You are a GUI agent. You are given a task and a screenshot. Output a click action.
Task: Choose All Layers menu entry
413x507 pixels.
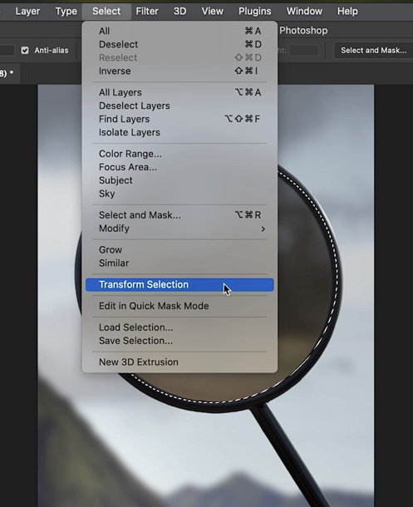(179, 92)
